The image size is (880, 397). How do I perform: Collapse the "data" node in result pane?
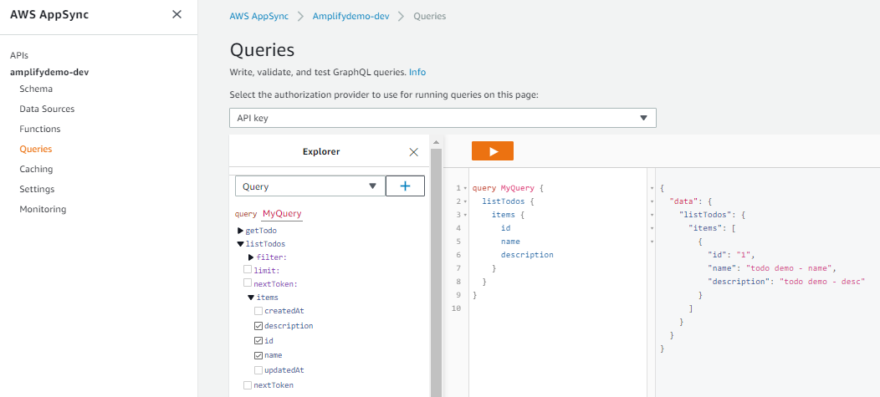[x=652, y=201]
